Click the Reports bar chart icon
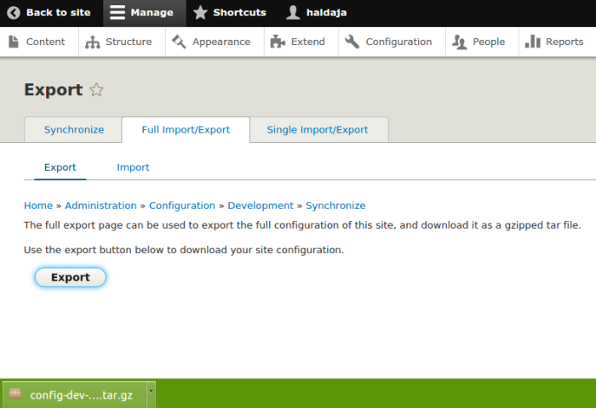 (x=533, y=42)
